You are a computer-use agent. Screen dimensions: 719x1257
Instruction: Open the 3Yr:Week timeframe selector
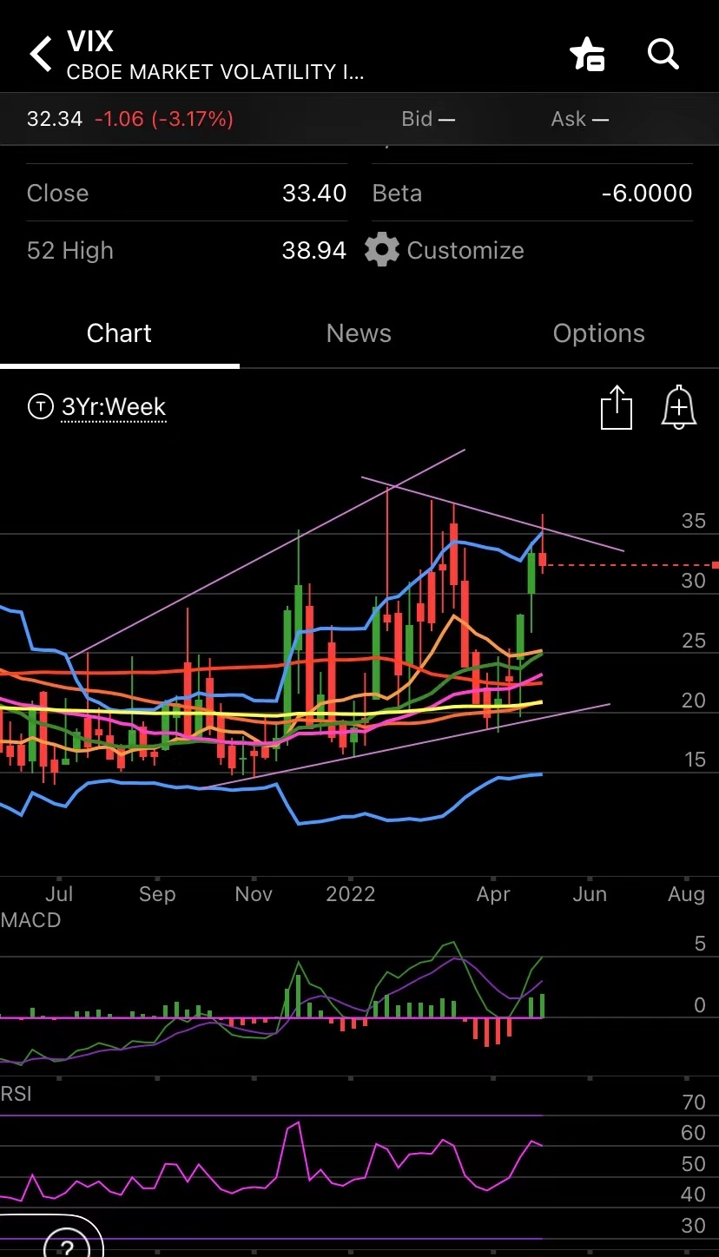(x=114, y=407)
